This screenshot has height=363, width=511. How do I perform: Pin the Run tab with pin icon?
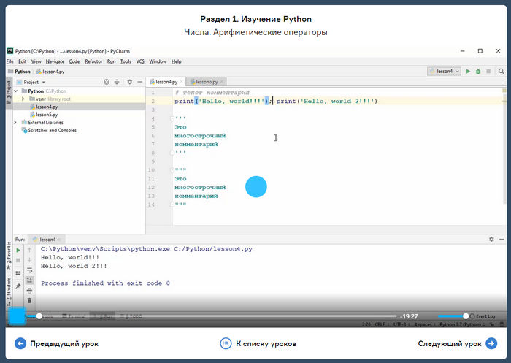[x=18, y=286]
